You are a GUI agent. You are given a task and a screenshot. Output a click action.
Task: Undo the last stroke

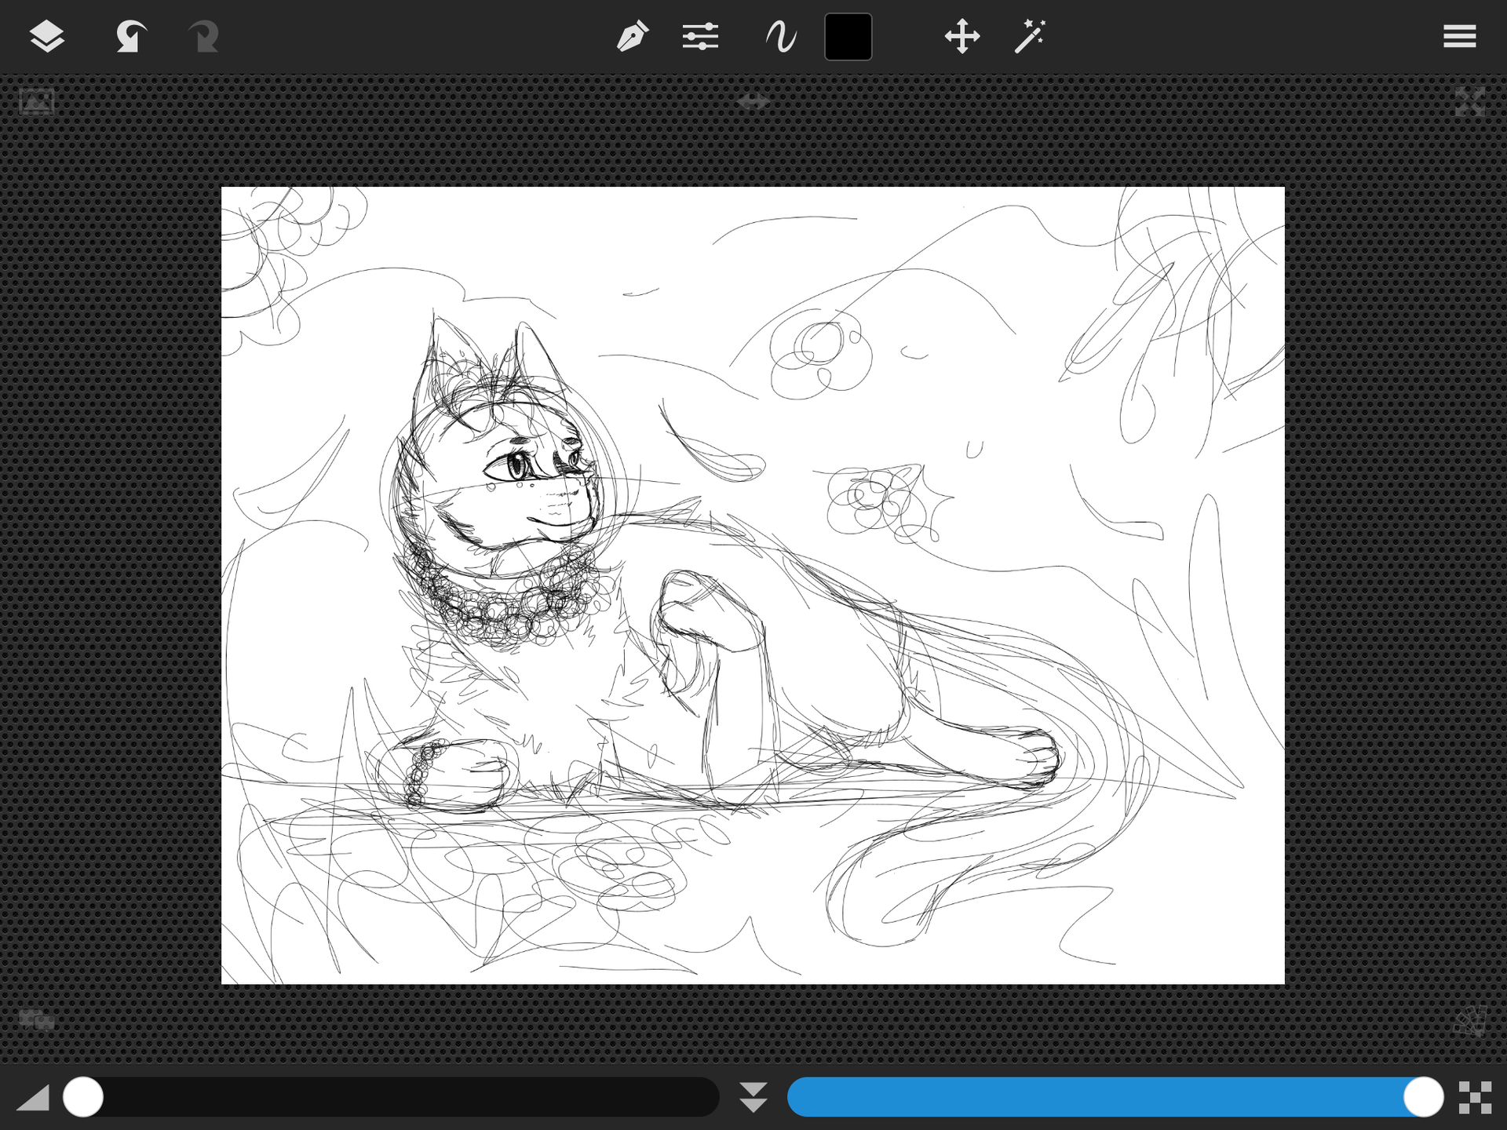click(x=130, y=36)
